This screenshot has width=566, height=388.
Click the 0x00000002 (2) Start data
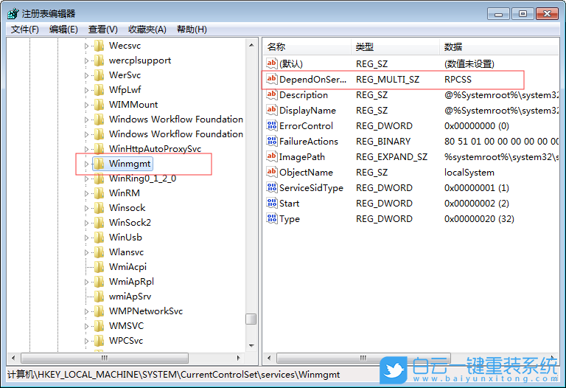pos(477,204)
